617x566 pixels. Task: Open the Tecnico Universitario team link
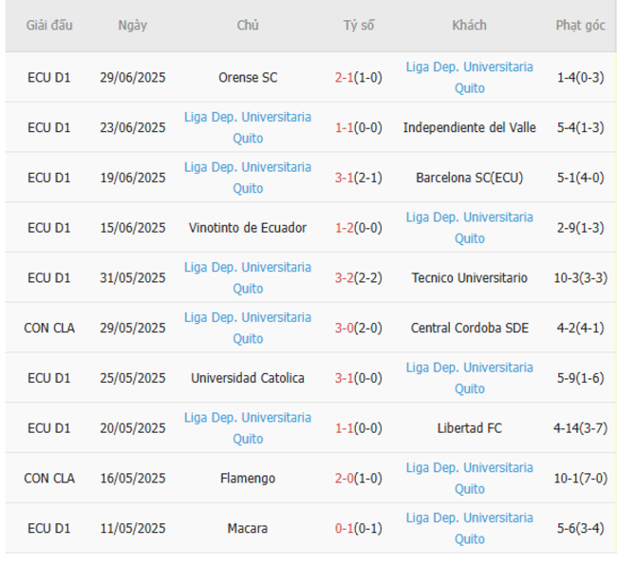469,278
